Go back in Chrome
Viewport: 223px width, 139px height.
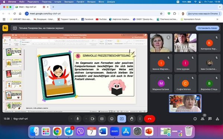(x=4, y=14)
